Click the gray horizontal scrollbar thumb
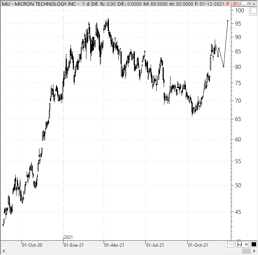Viewport: 258px width, 255px height. [x=246, y=251]
